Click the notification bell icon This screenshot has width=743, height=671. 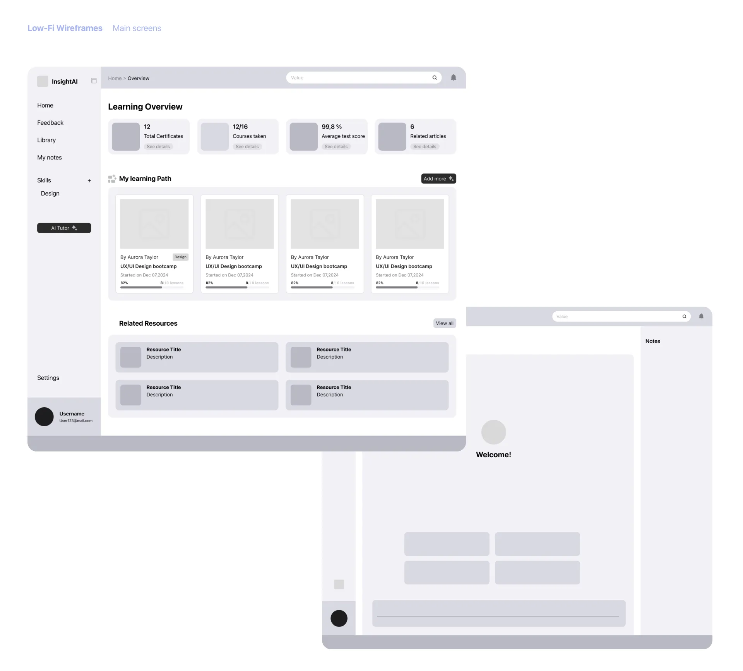click(454, 78)
